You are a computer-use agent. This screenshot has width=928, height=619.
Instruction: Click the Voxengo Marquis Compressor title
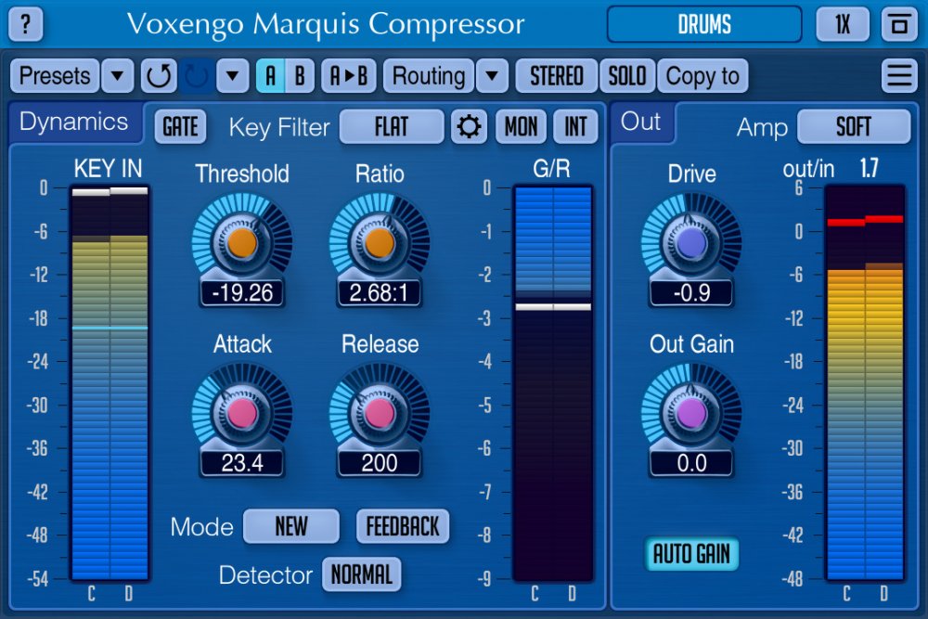point(326,24)
